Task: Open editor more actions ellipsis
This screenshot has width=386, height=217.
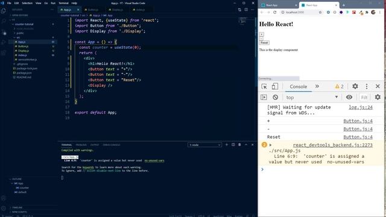Action: click(253, 10)
